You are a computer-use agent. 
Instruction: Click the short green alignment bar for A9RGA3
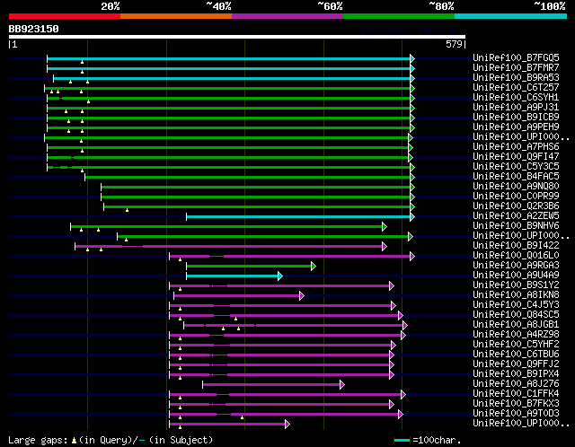pyautogui.click(x=249, y=267)
